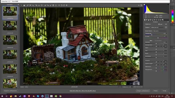The height and width of the screenshot is (98, 175).
Task: Select the Spot Removal tool
Action: tap(45, 5)
